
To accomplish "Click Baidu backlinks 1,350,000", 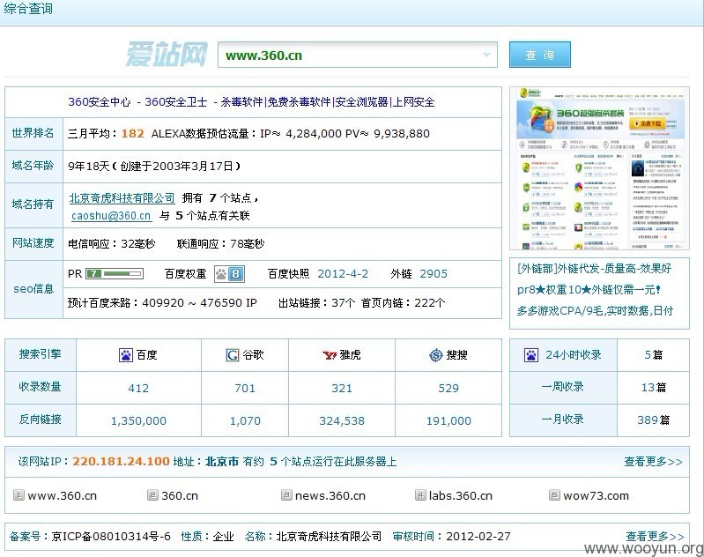I will pos(138,421).
